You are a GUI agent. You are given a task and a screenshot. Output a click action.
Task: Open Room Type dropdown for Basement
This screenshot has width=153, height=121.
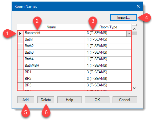click(129, 34)
